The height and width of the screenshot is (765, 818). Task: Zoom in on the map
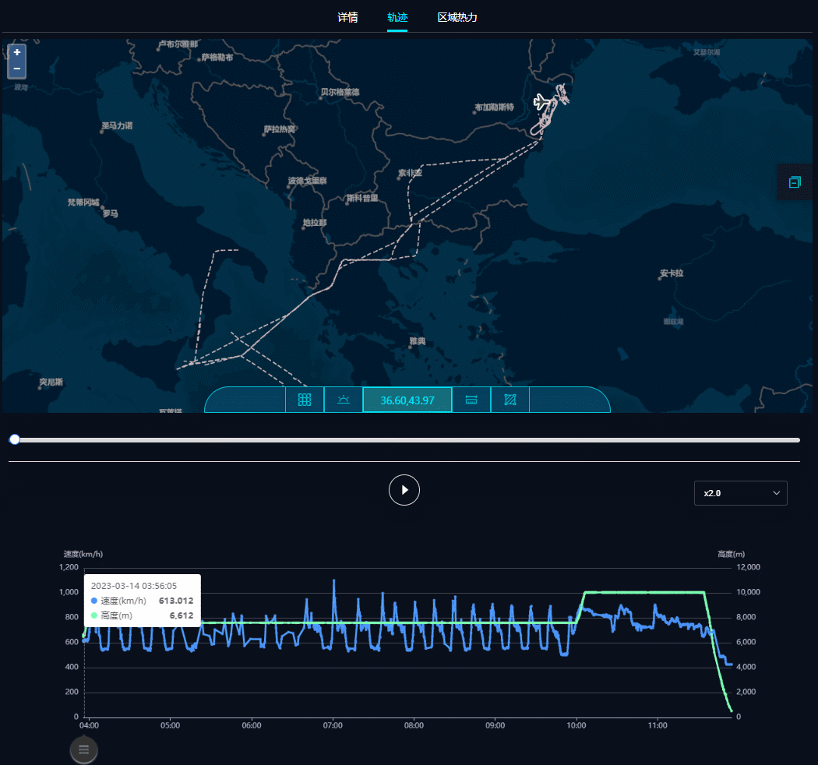pos(16,53)
